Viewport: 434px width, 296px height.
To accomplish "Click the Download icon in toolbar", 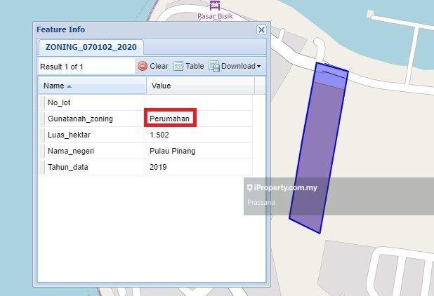I will click(x=214, y=66).
